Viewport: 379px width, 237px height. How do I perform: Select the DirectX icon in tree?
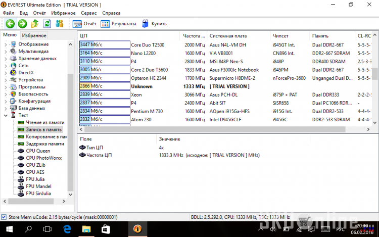coord(13,72)
